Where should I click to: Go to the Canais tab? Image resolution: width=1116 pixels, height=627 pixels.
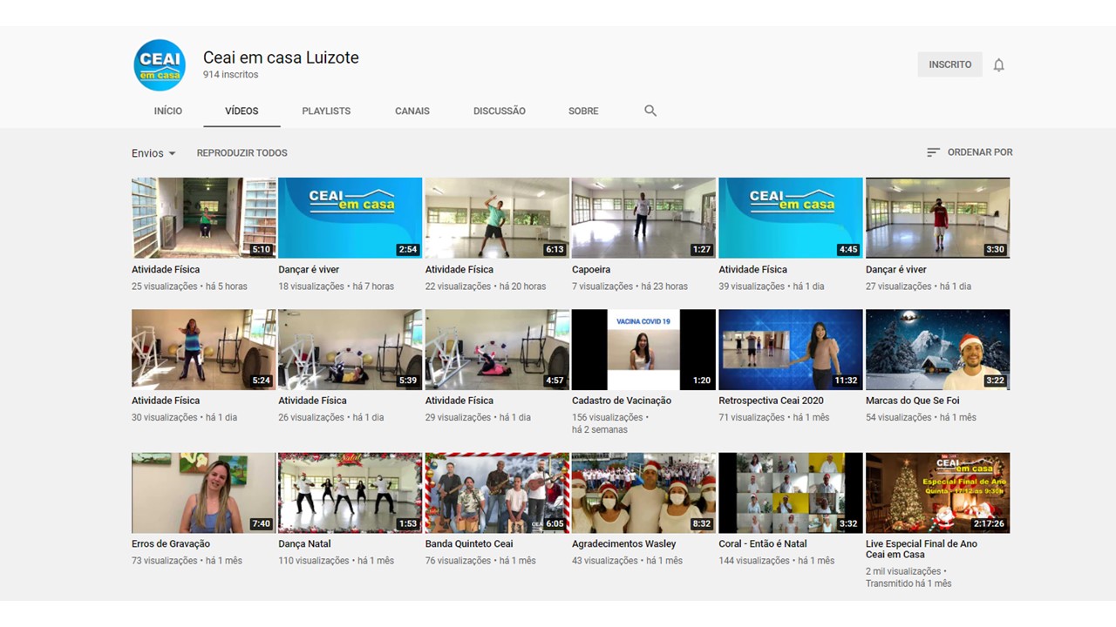pos(412,111)
